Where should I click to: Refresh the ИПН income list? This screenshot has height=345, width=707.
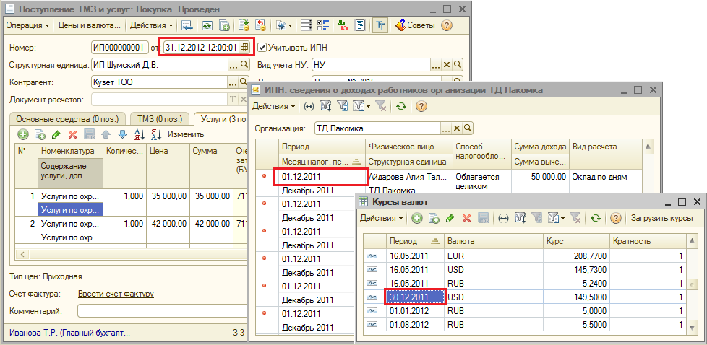coord(400,107)
